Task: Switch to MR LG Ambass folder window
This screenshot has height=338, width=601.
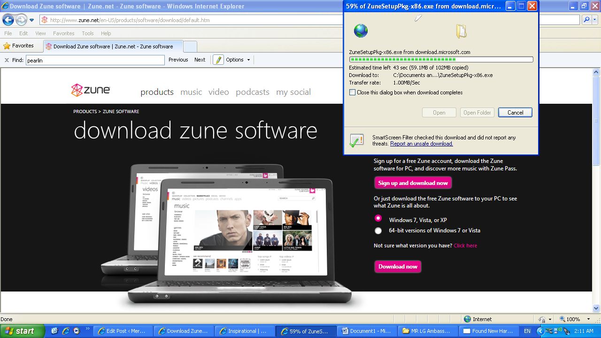Action: 427,331
